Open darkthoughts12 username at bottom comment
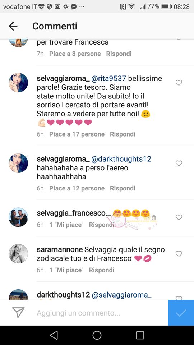 click(63, 295)
